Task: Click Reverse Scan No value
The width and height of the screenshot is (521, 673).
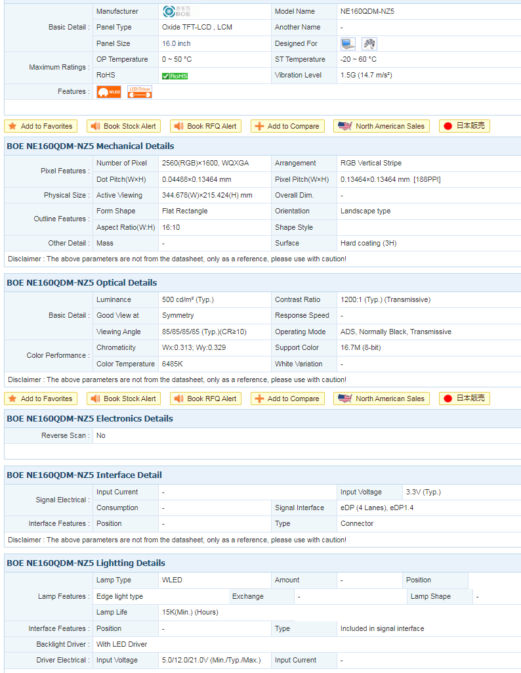Action: click(101, 436)
